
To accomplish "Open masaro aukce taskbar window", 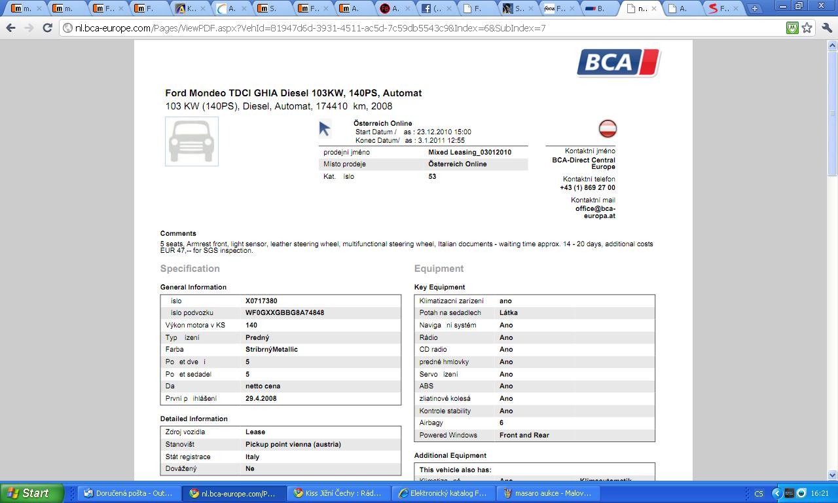I will click(x=547, y=493).
